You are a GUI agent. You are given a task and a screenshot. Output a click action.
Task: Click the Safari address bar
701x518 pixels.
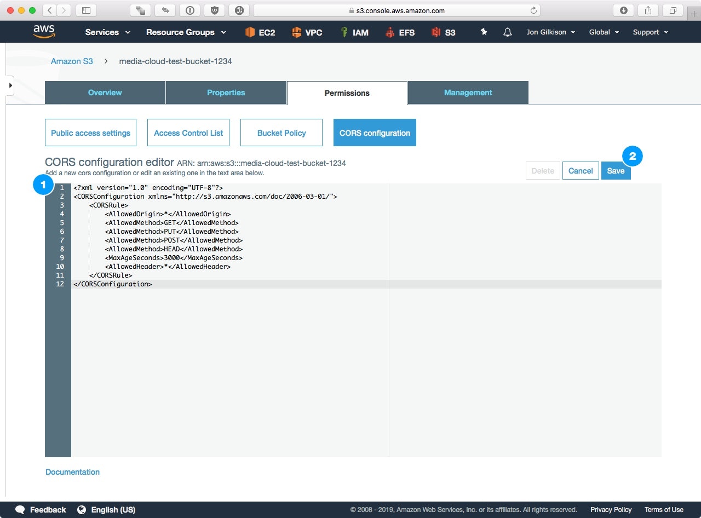tap(397, 10)
